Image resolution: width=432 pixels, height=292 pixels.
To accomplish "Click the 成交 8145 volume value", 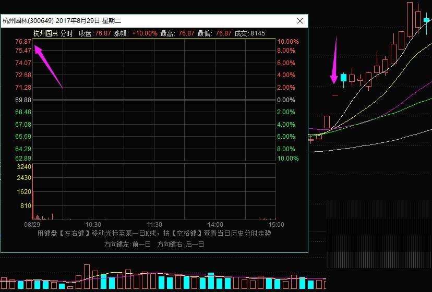I will point(257,33).
